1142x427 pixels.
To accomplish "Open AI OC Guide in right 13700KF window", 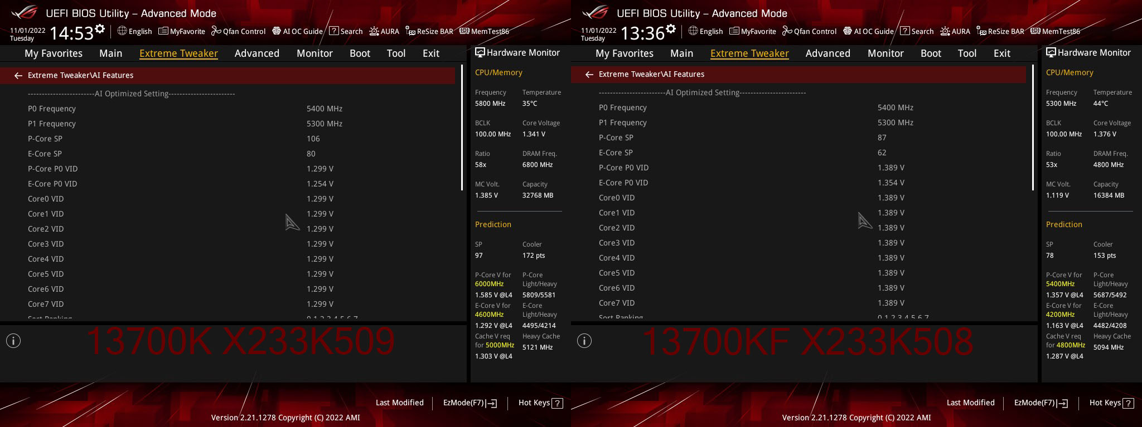I will pos(868,31).
